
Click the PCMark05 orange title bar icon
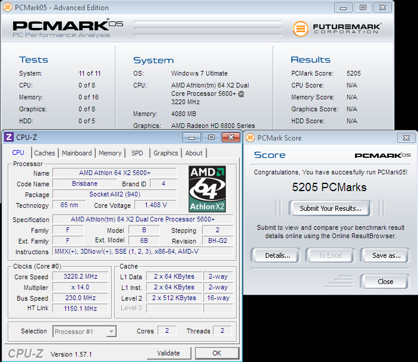[x=8, y=8]
